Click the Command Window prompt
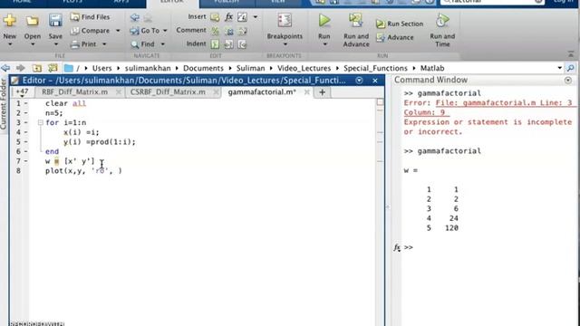Image resolution: width=580 pixels, height=326 pixels. coord(409,247)
